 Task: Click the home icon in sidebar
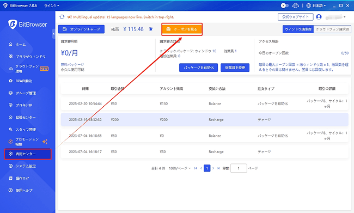10,44
